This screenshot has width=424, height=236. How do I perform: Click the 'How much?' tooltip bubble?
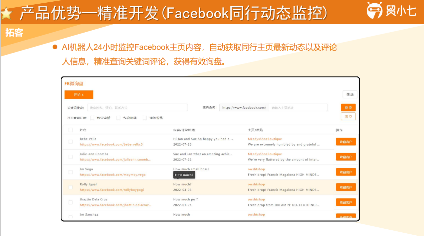click(x=184, y=175)
